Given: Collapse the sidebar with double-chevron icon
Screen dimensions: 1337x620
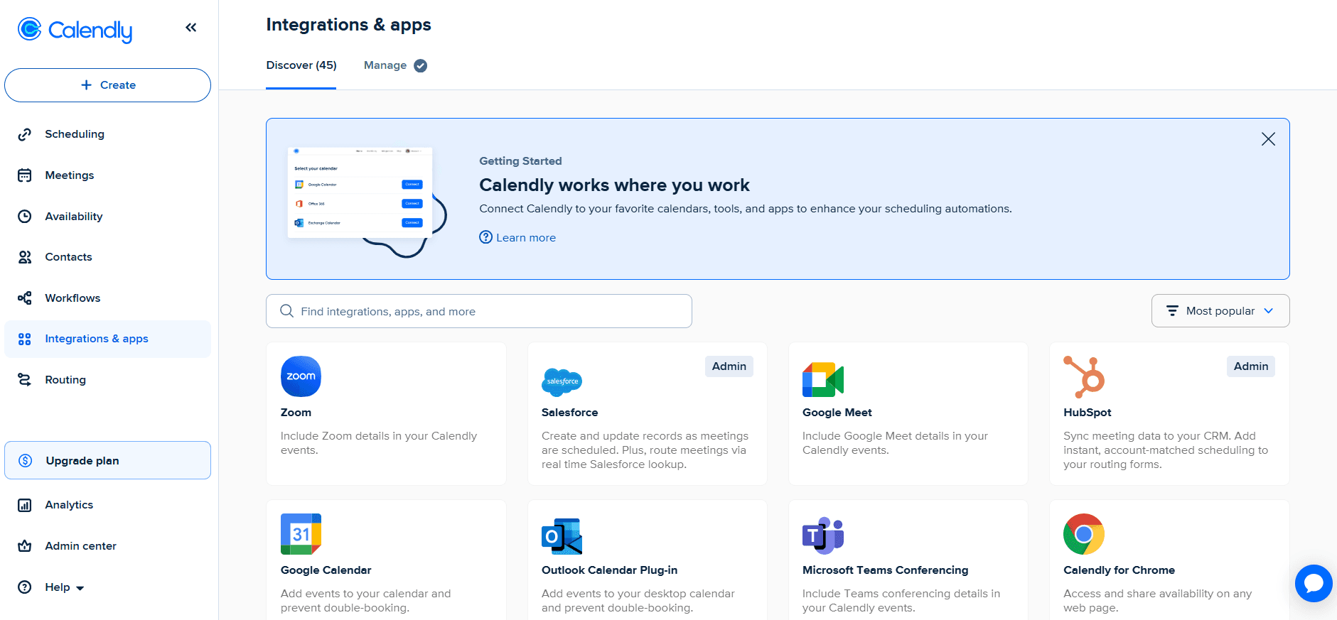Looking at the screenshot, I should pyautogui.click(x=190, y=28).
